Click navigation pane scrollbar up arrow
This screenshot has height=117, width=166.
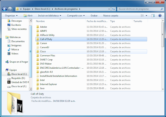pos(31,21)
